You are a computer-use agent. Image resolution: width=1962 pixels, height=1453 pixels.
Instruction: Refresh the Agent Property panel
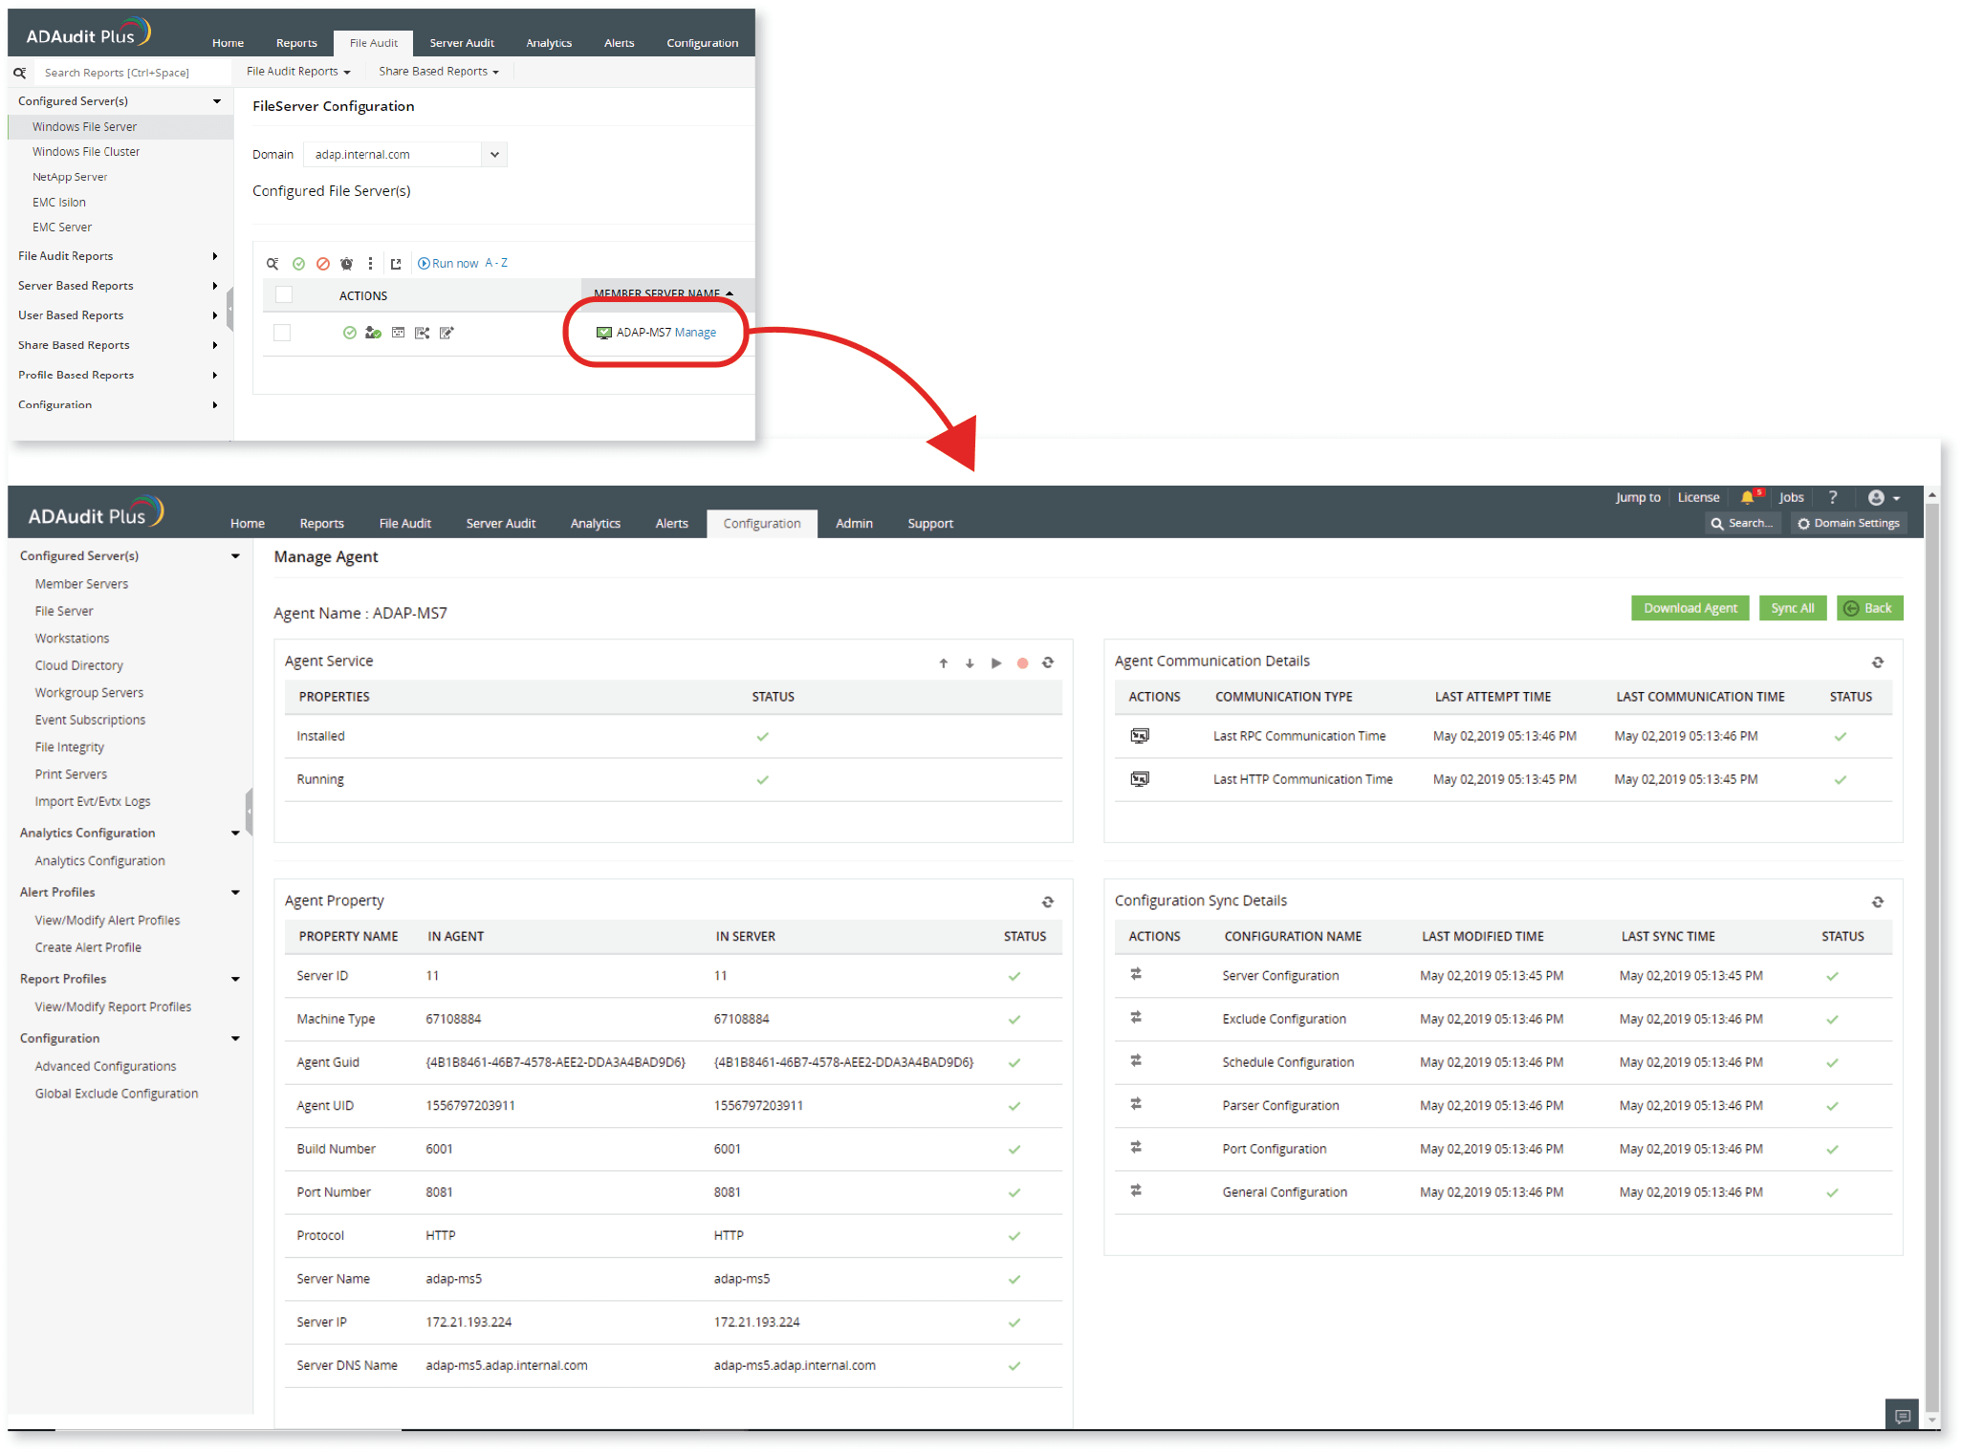click(x=1047, y=901)
